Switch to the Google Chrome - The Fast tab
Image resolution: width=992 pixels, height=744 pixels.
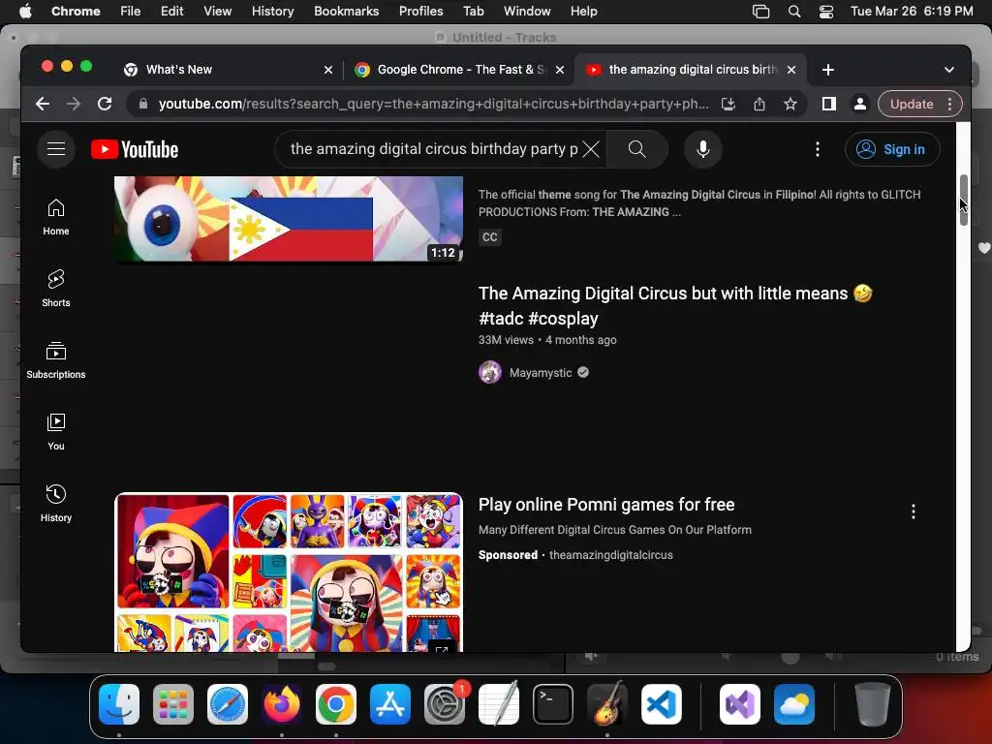[459, 70]
